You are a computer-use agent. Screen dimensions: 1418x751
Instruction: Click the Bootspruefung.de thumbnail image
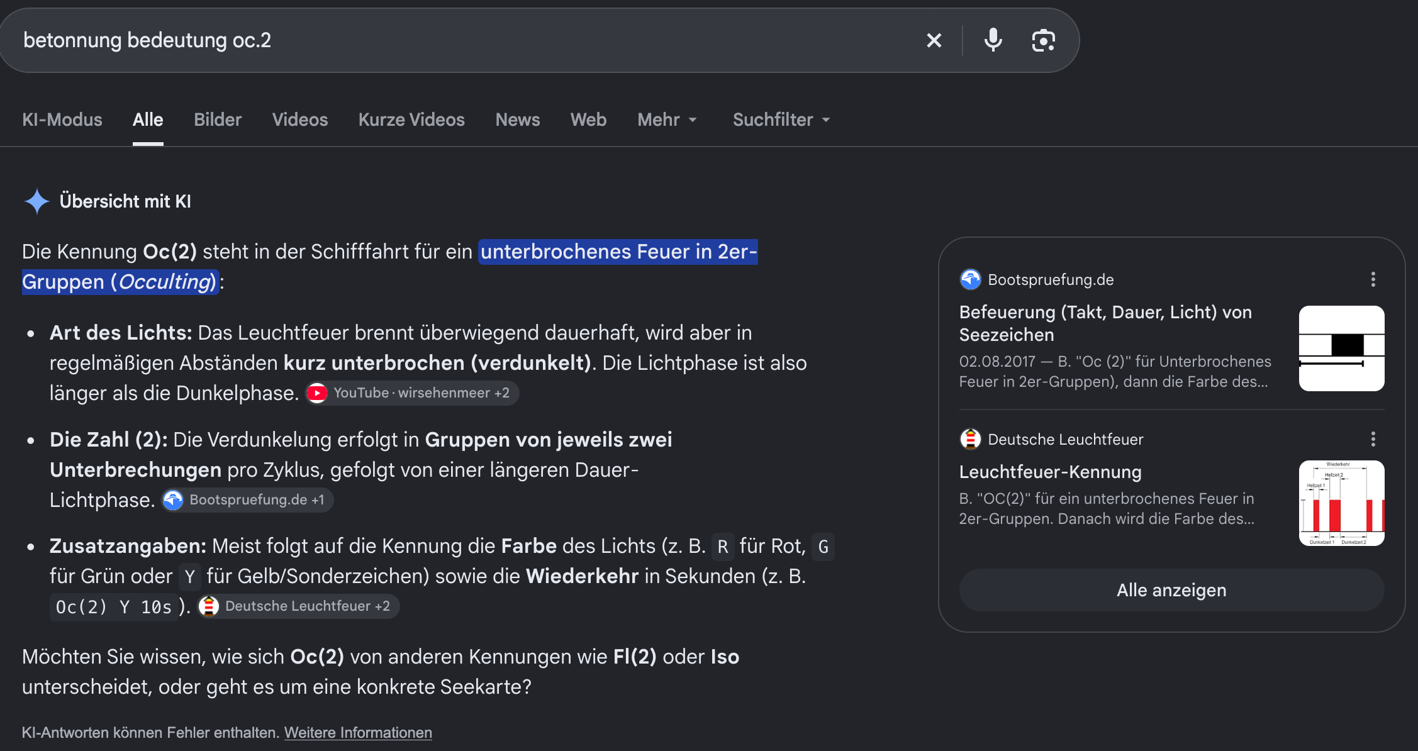[1342, 348]
